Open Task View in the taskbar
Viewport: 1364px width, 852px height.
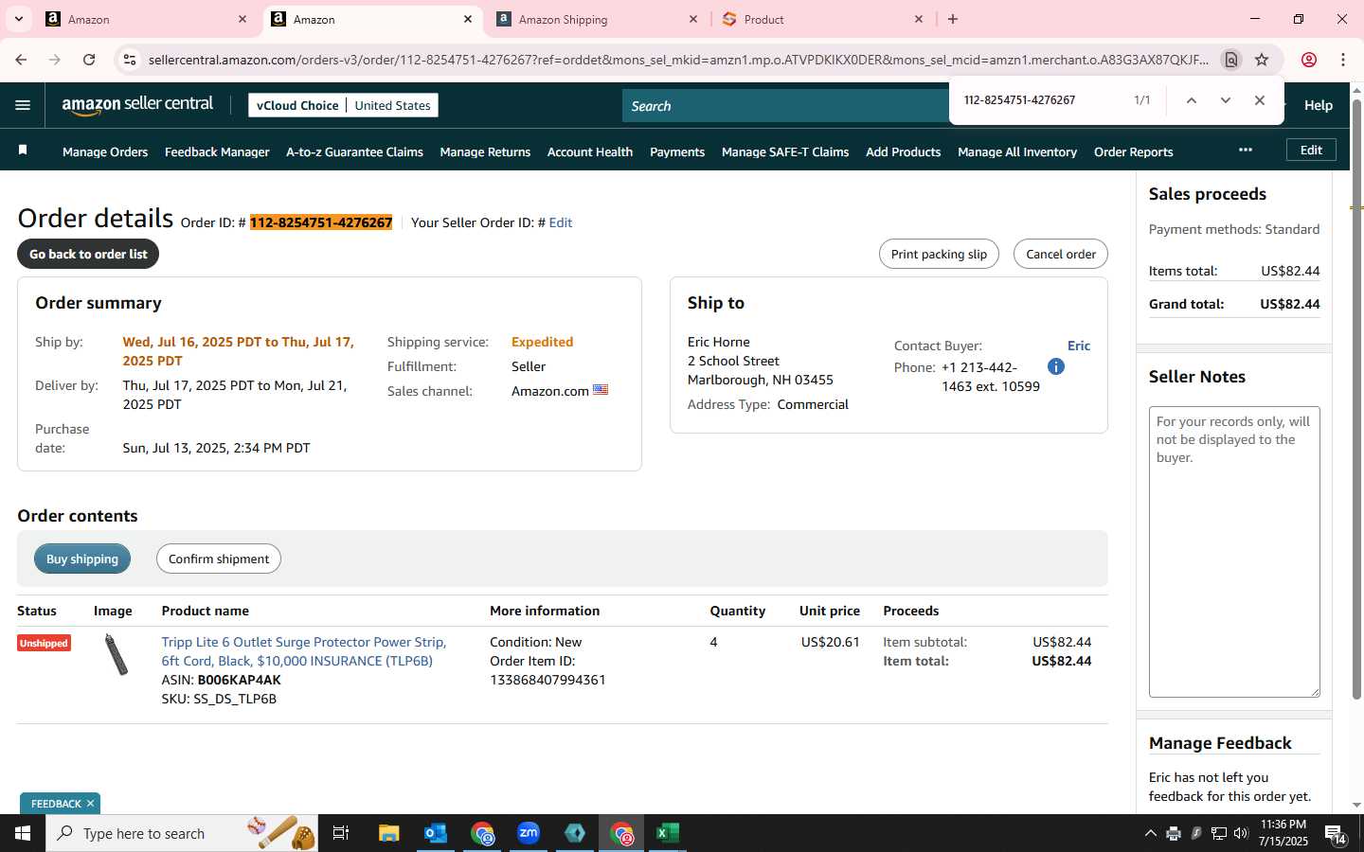[341, 833]
